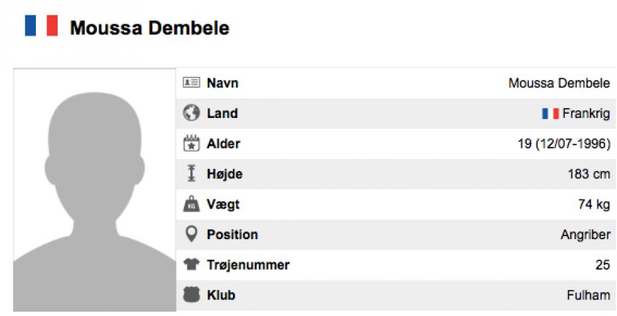Click the club badge icon beside Klub
The height and width of the screenshot is (316, 617).
point(192,295)
